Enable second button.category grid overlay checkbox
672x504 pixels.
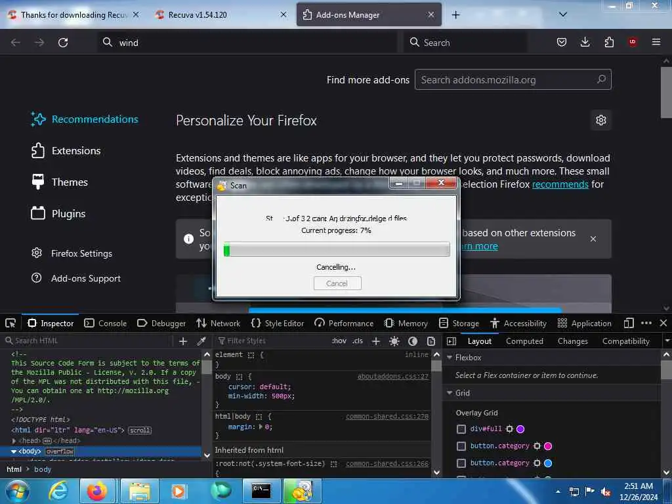point(461,463)
